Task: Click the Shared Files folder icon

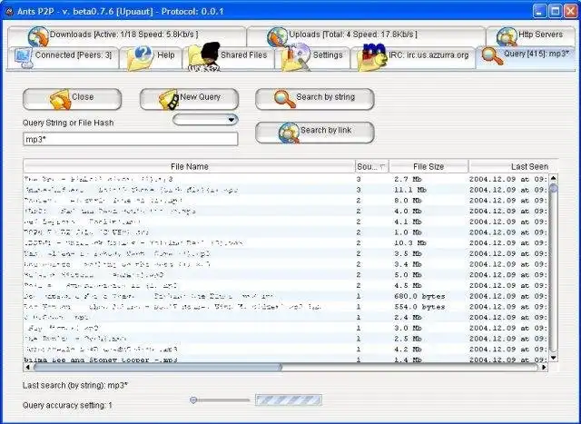Action: tap(203, 57)
